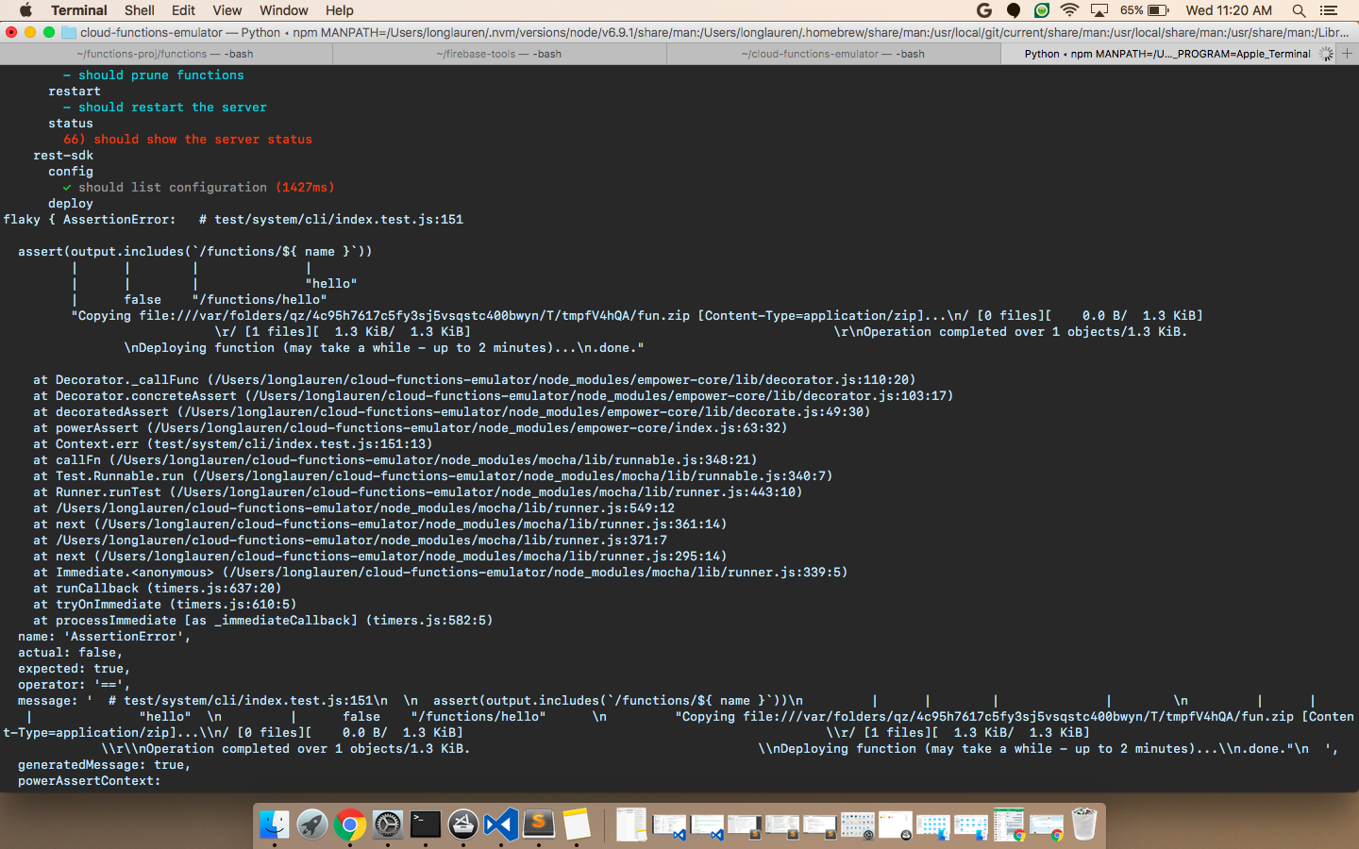Open the Apple menu

tap(25, 10)
